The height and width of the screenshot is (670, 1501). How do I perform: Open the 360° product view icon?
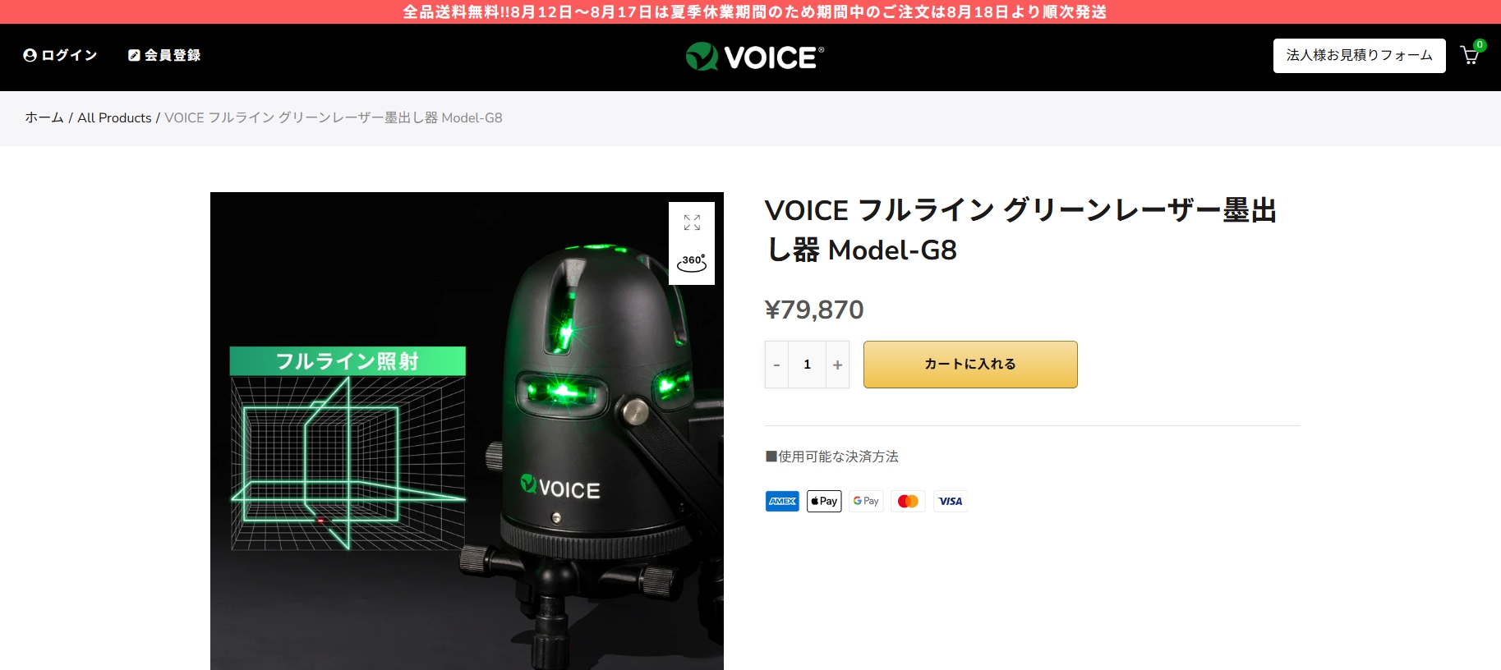(692, 263)
